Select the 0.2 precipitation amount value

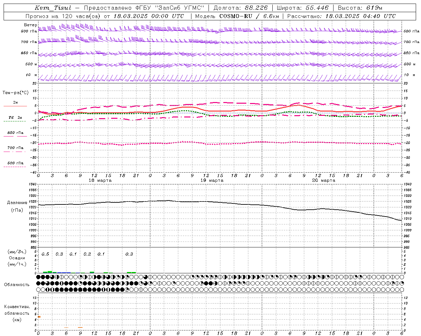87,254
